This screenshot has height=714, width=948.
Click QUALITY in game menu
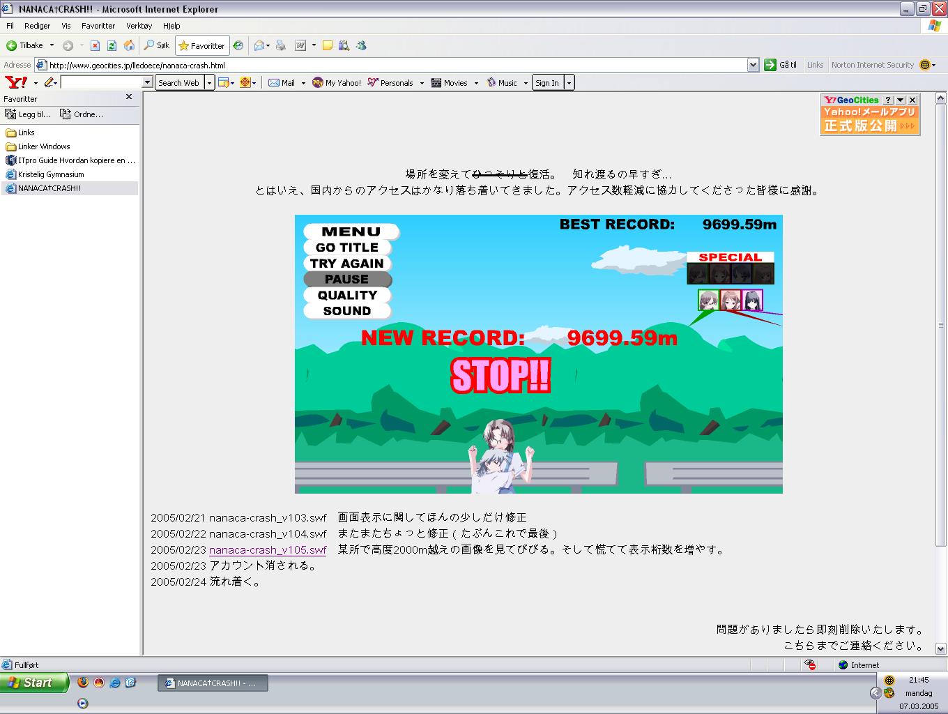click(x=347, y=295)
